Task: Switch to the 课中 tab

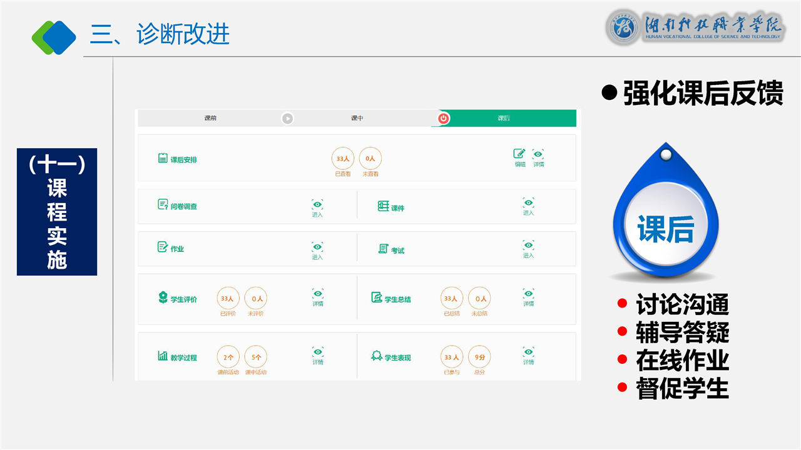Action: [357, 118]
